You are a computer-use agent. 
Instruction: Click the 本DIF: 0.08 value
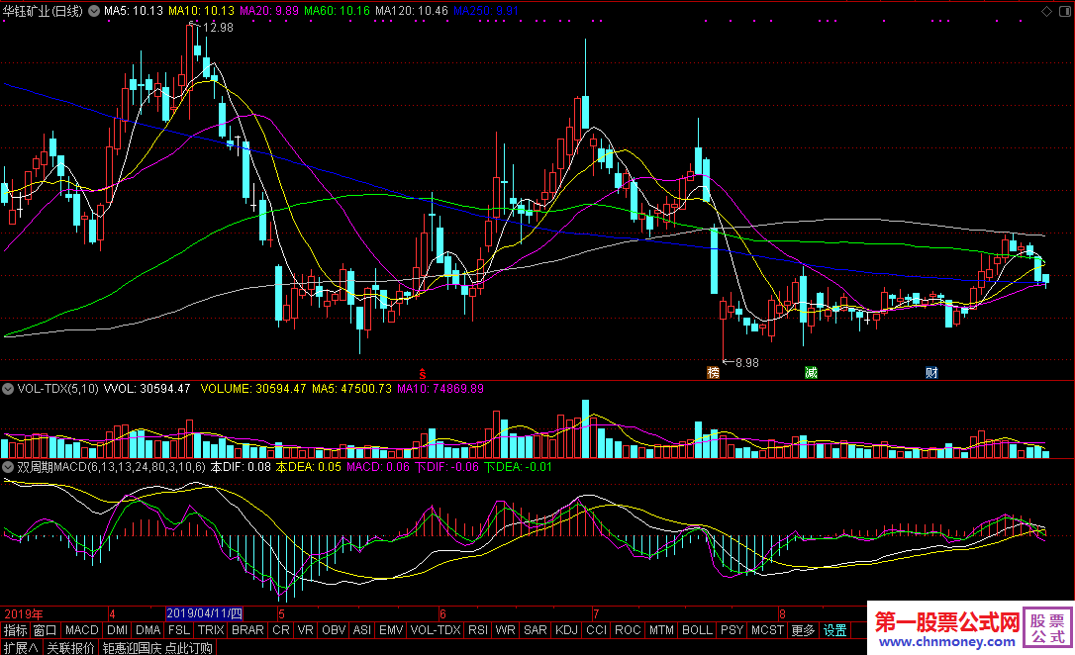point(241,467)
